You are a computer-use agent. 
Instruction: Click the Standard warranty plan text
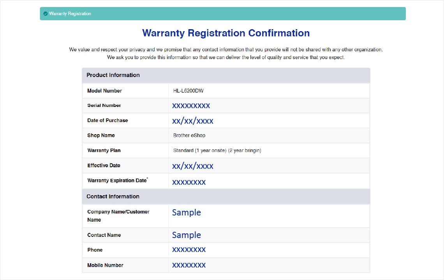pyautogui.click(x=217, y=150)
